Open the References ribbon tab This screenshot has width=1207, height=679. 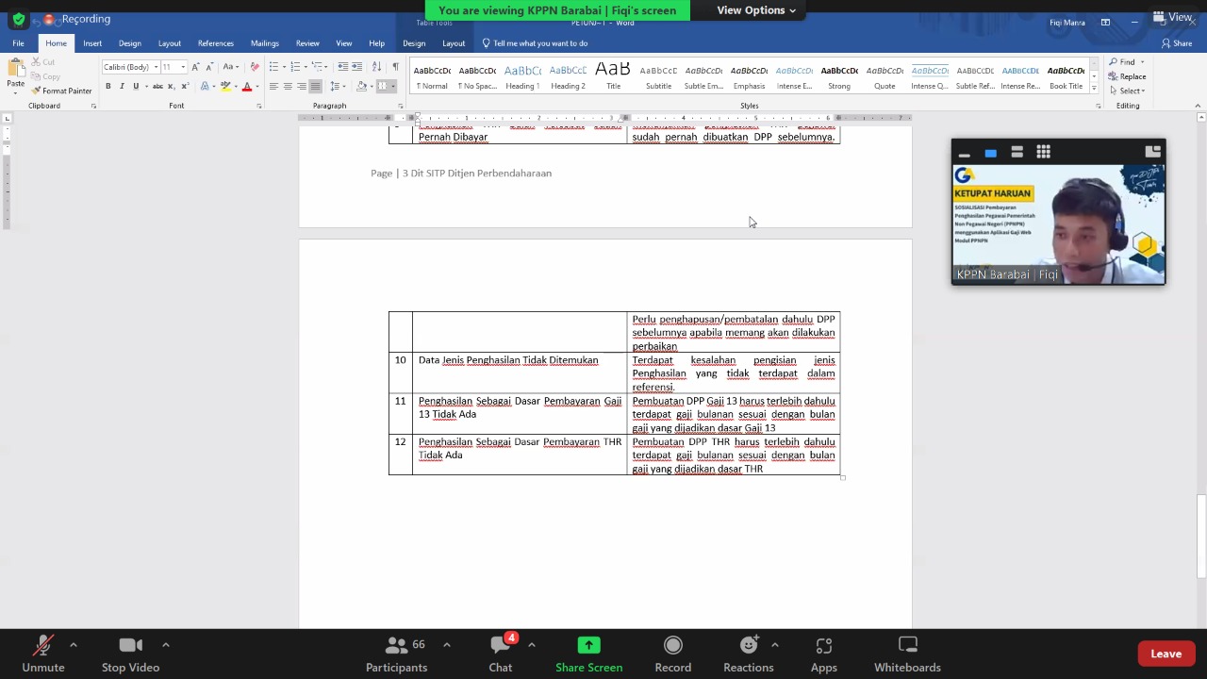coord(215,43)
